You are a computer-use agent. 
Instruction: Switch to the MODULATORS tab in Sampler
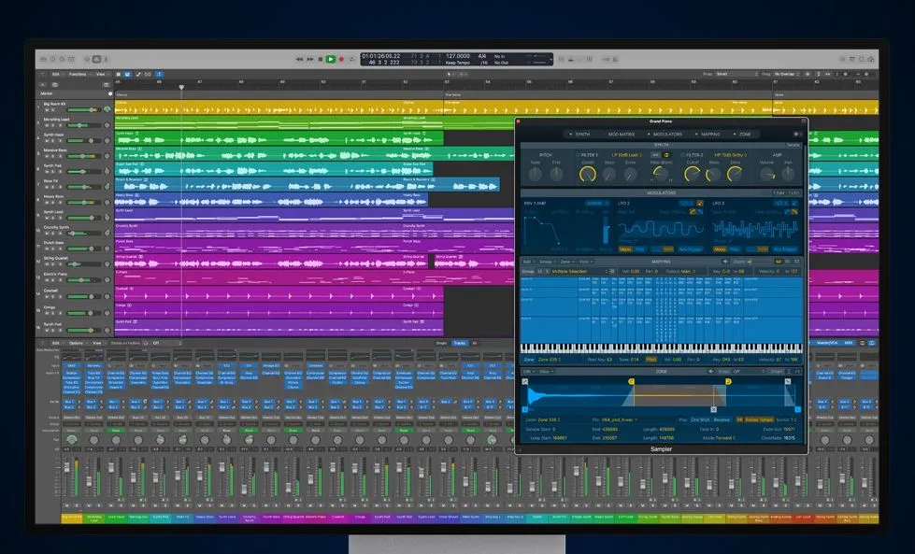[665, 135]
